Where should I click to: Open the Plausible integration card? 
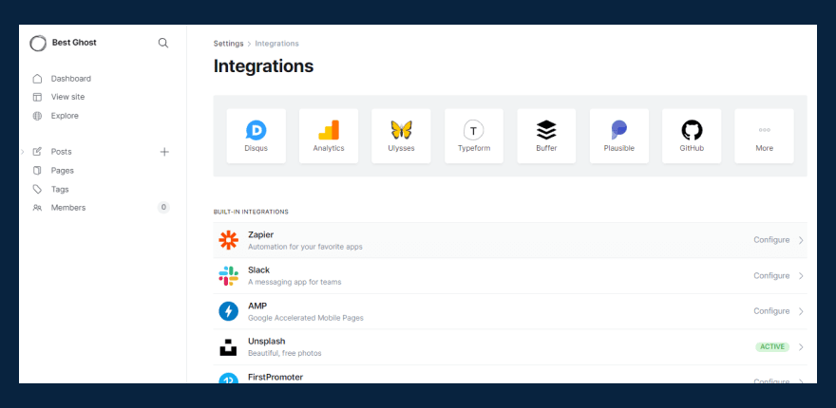tap(619, 136)
